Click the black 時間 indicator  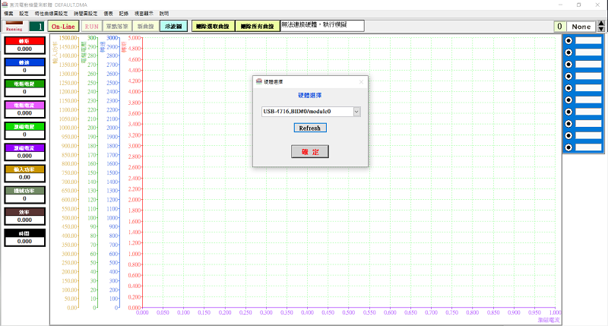pyautogui.click(x=24, y=233)
